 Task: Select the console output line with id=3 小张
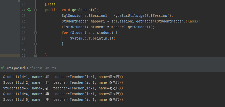pos(63,88)
